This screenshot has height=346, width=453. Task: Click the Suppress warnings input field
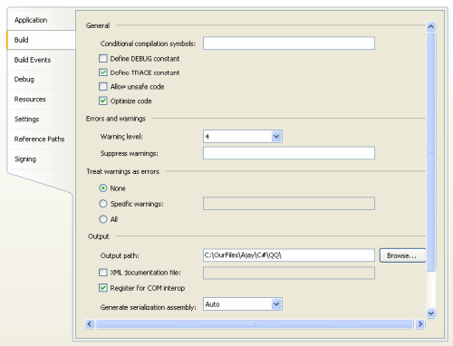click(x=289, y=153)
